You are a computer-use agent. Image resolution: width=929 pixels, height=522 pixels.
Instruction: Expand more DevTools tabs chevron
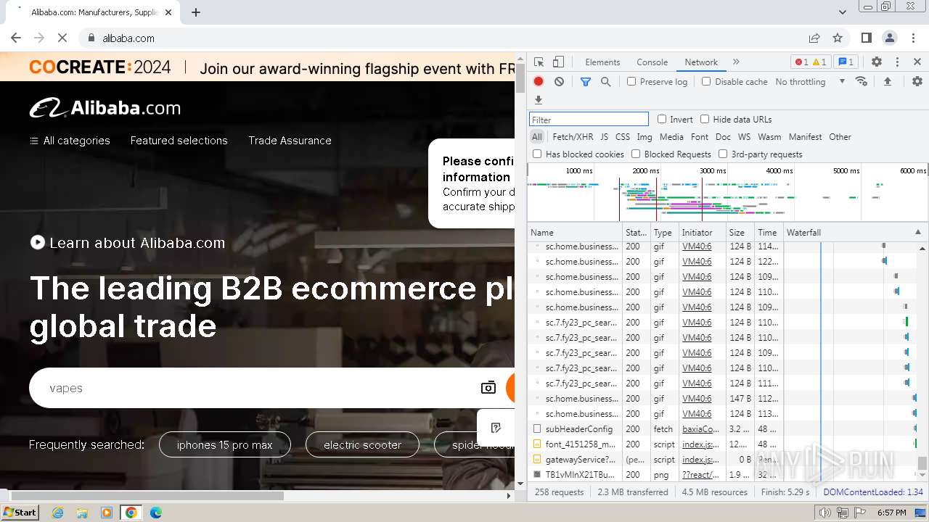(736, 62)
